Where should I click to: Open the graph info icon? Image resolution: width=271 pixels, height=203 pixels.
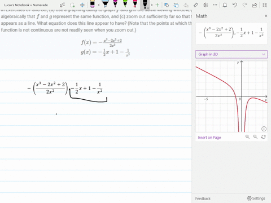pyautogui.click(x=264, y=129)
